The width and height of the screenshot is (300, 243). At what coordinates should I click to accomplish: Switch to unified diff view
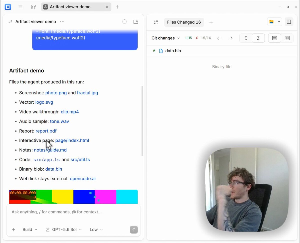[x=274, y=38]
